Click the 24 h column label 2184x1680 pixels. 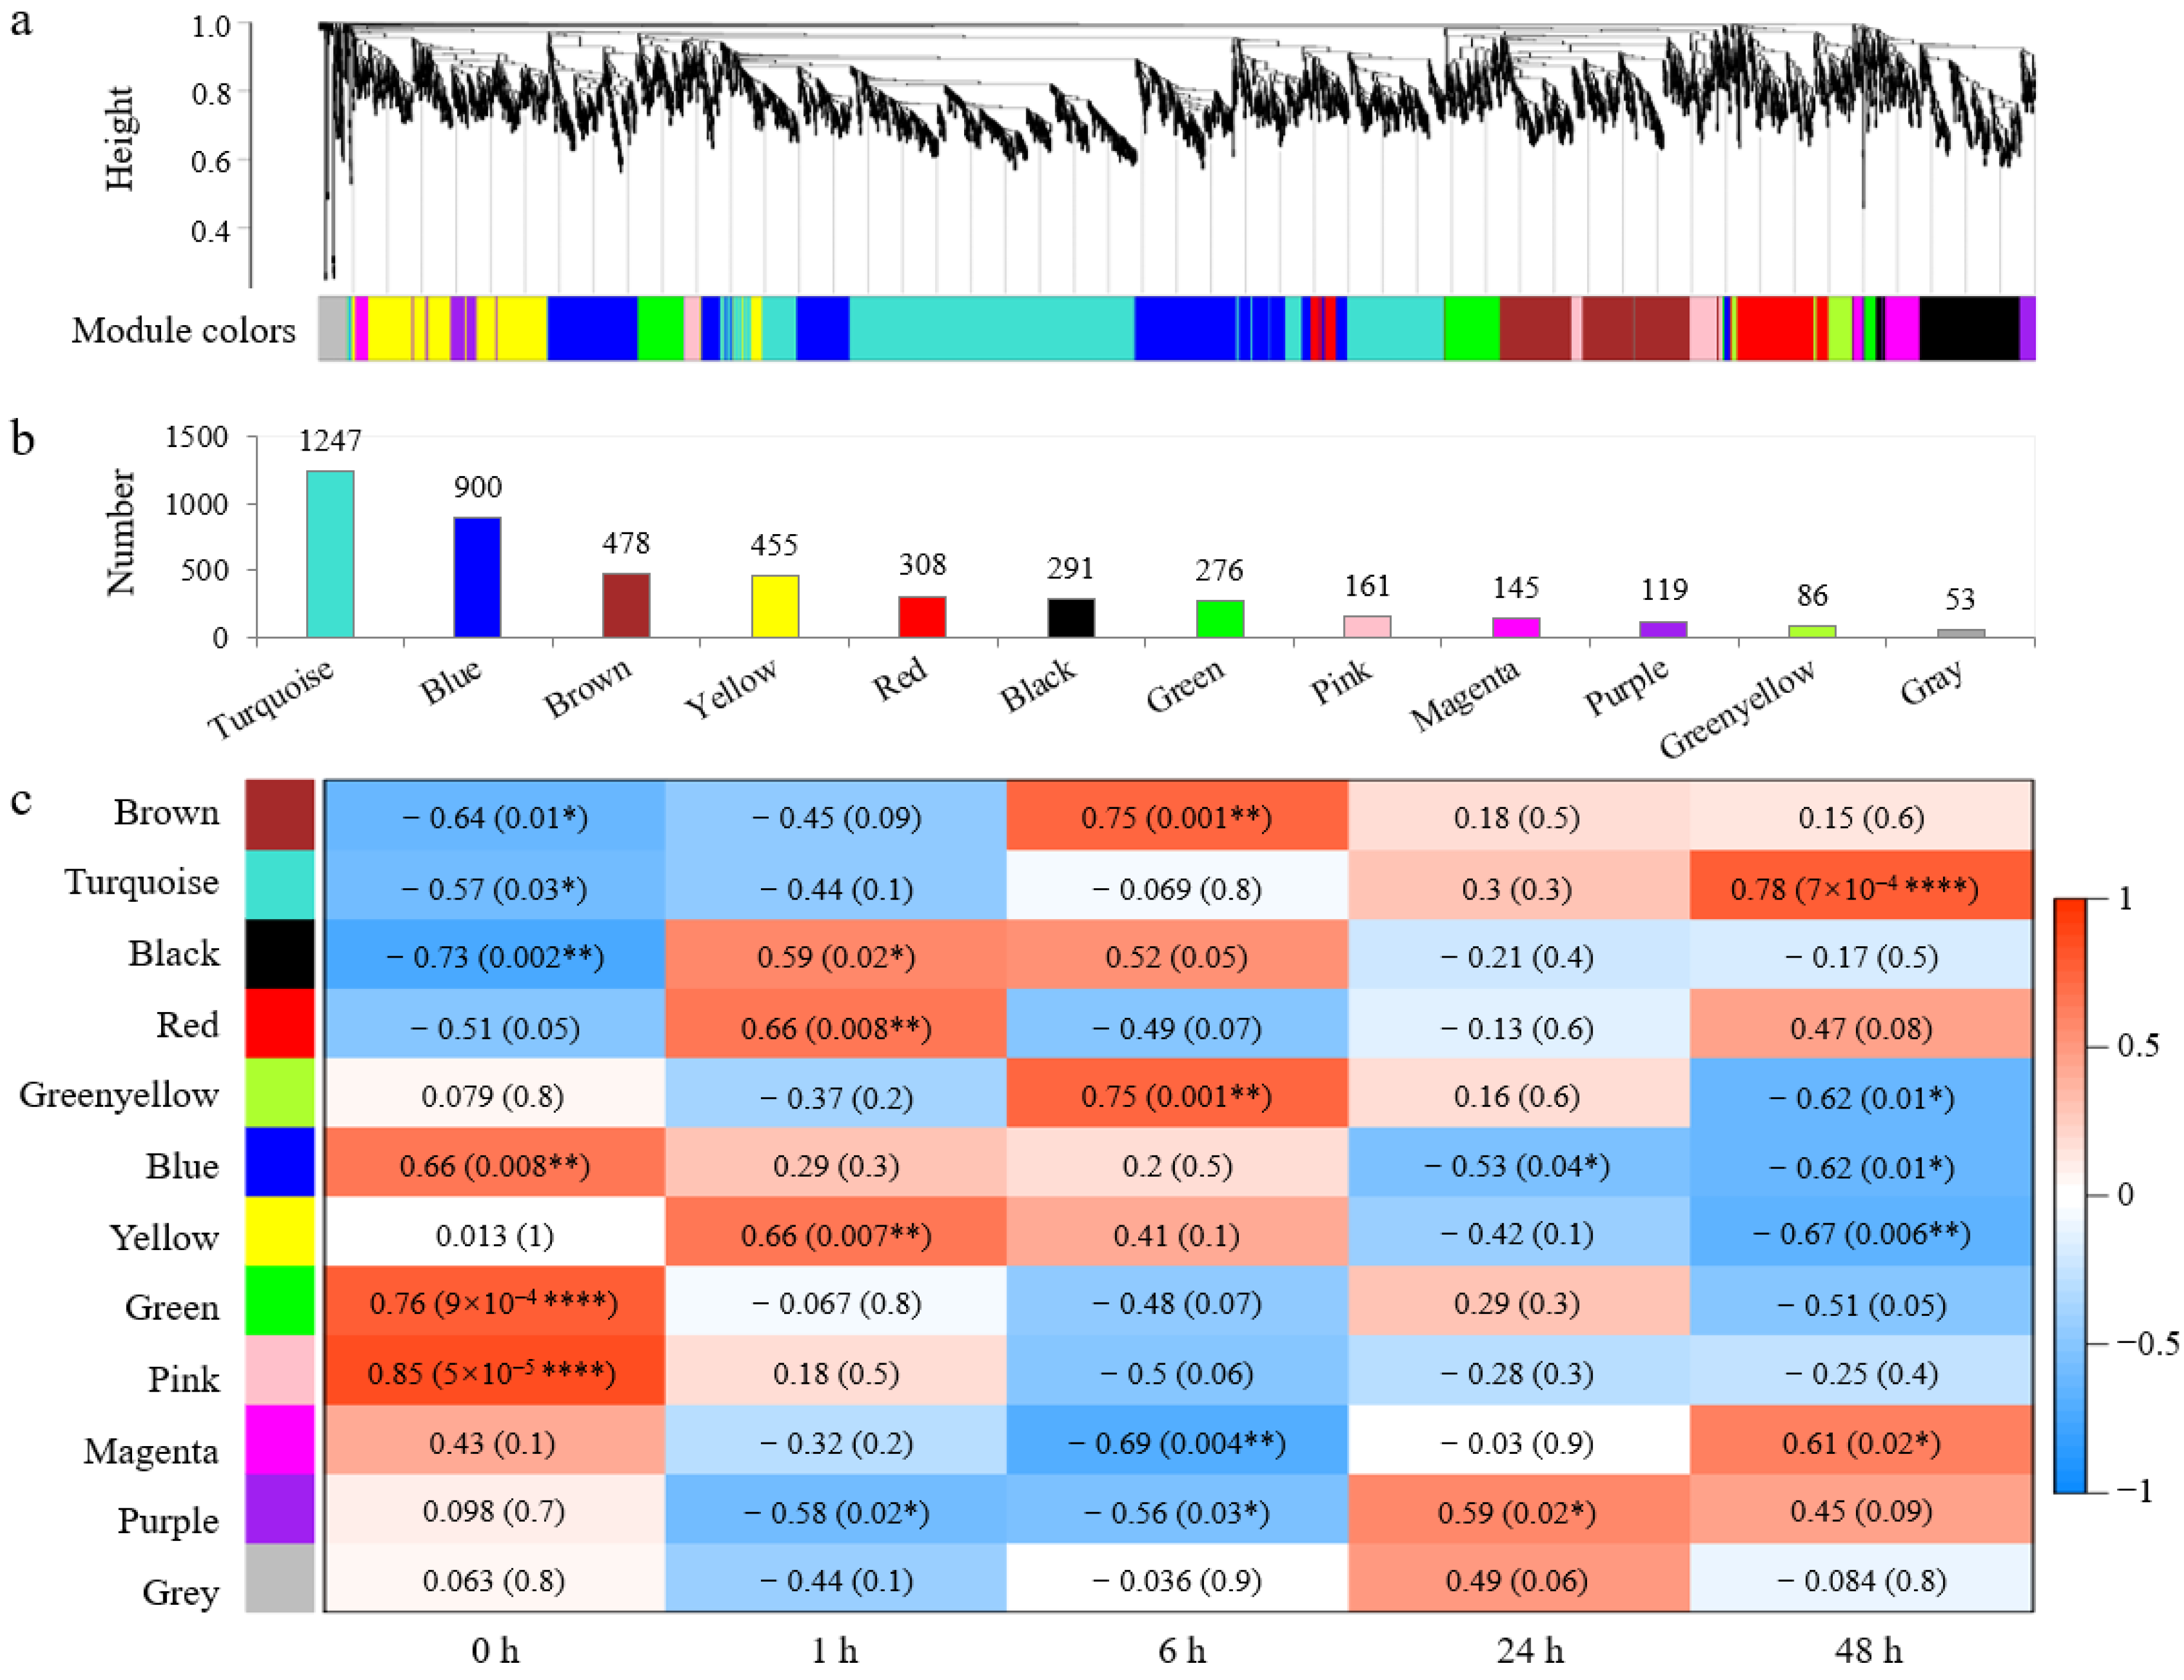click(x=1530, y=1649)
